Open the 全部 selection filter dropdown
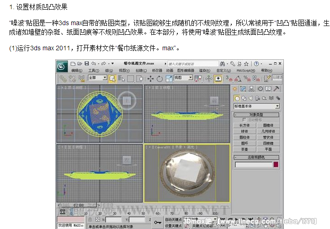This screenshot has height=229, width=330. tap(97, 78)
